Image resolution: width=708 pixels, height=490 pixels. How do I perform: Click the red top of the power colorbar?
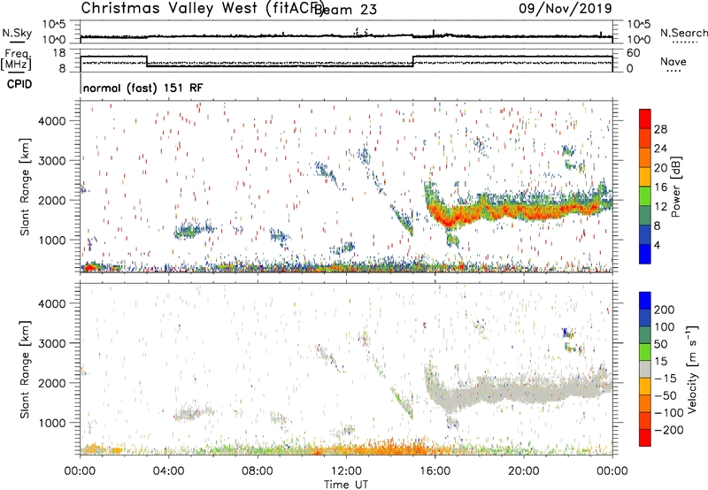click(x=645, y=119)
